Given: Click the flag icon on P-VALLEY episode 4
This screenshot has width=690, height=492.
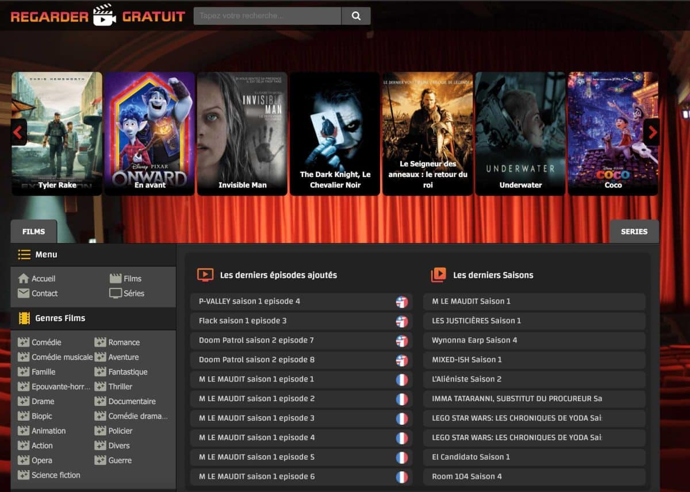Looking at the screenshot, I should [402, 302].
